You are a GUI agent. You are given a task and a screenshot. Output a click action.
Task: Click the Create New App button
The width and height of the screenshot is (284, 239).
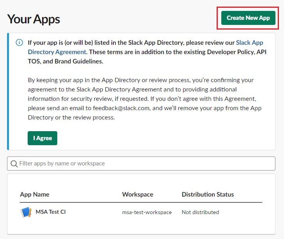(248, 18)
